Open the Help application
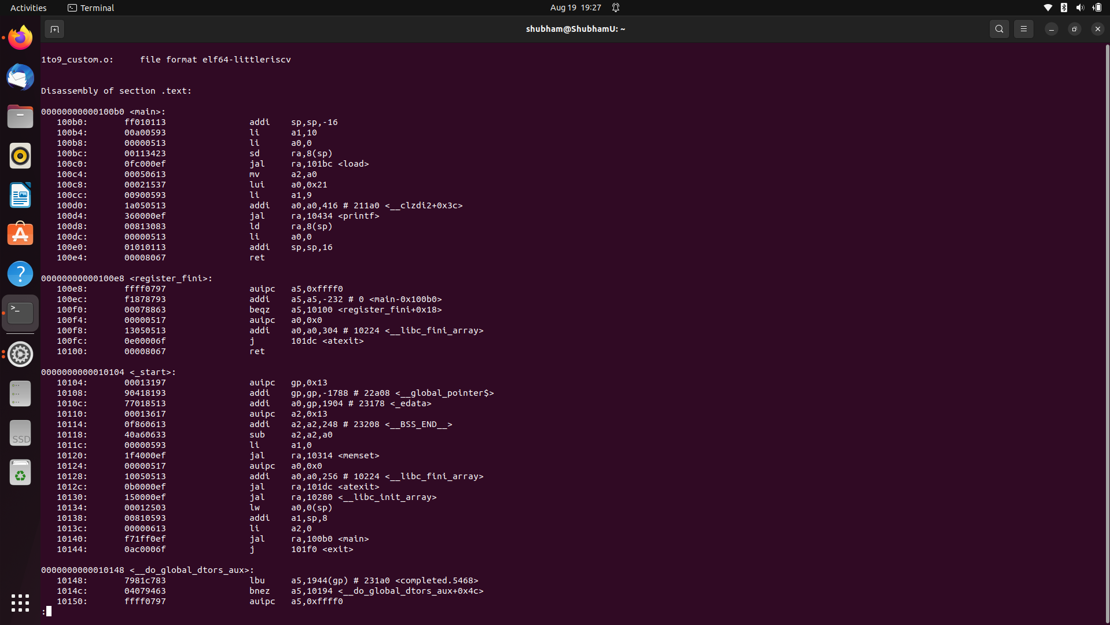Viewport: 1110px width, 625px height. 20,273
